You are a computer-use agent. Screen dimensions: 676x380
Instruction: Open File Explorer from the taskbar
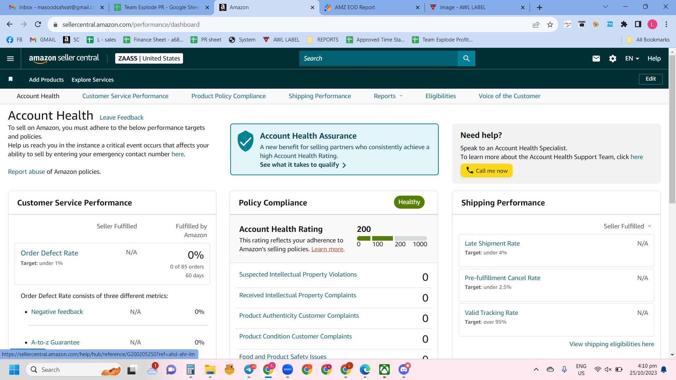(x=210, y=370)
